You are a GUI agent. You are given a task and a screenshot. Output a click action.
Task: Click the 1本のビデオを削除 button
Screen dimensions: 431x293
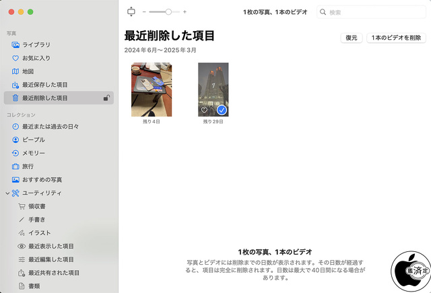point(396,38)
